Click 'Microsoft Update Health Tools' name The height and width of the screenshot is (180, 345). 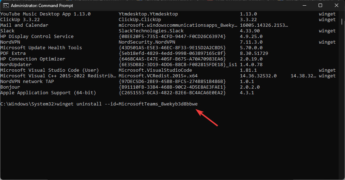[x=41, y=47]
